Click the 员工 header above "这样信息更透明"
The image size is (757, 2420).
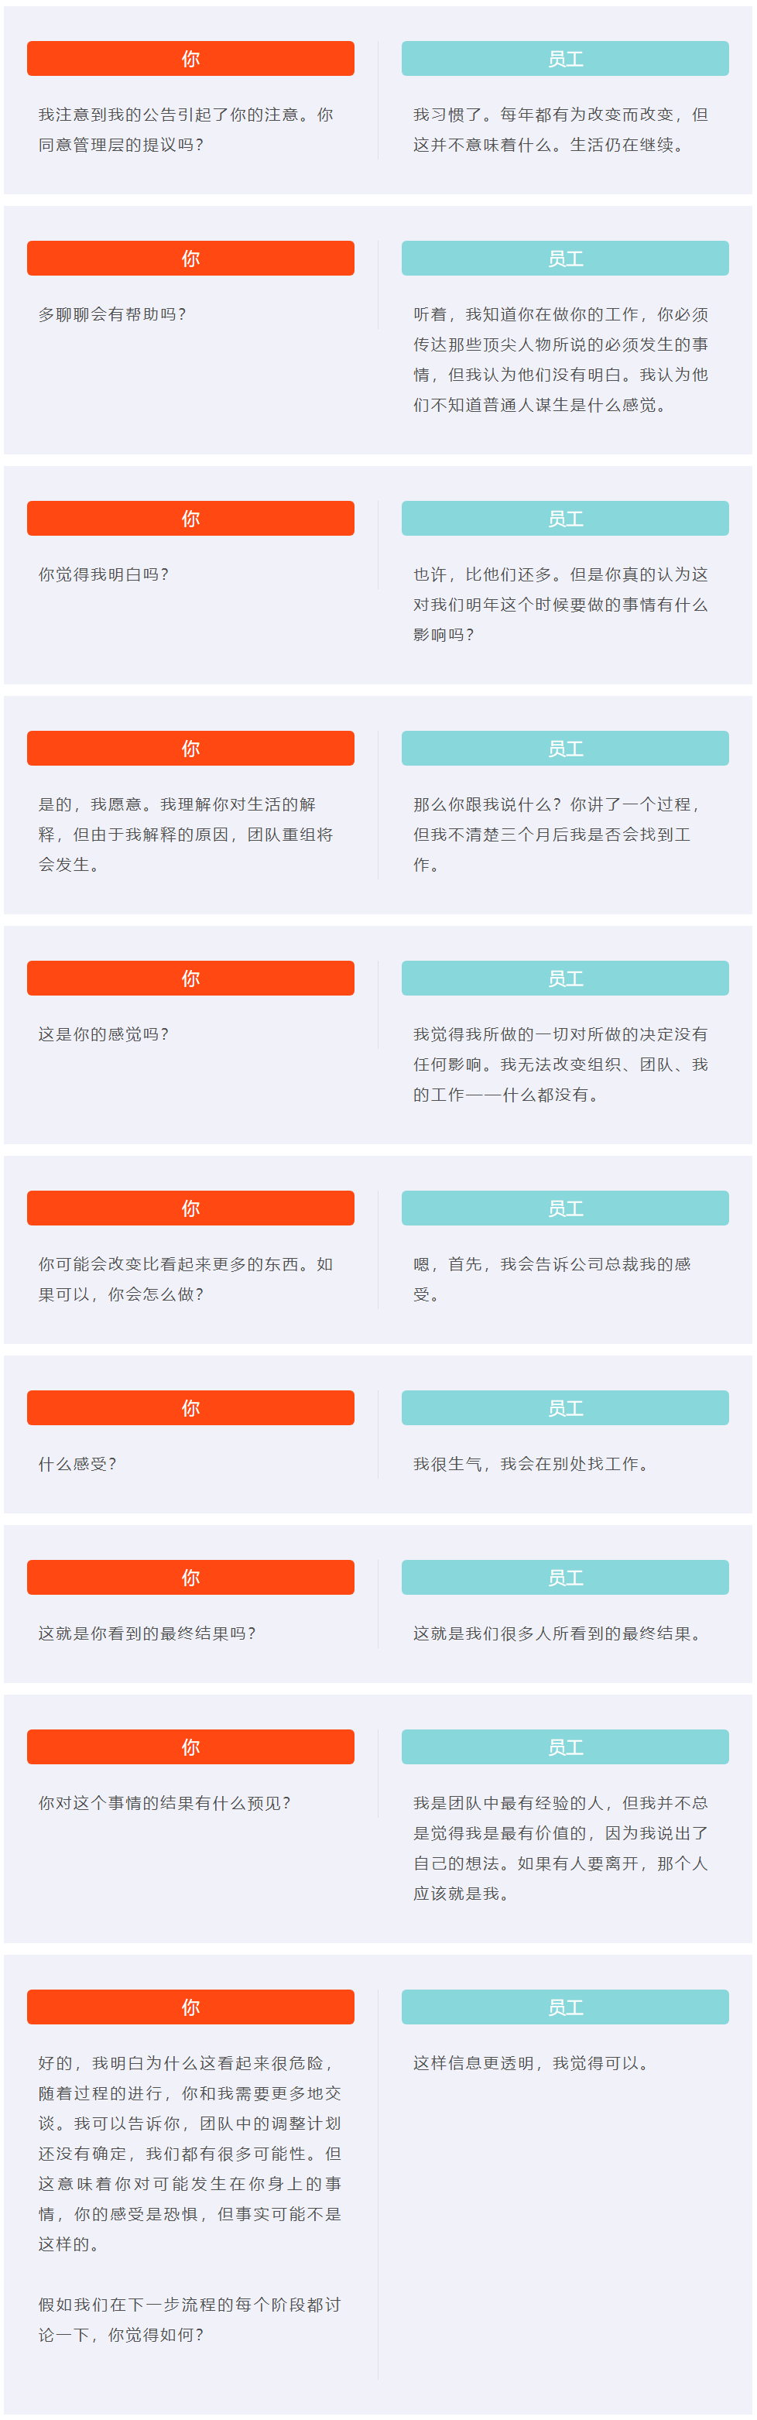[x=564, y=2007]
